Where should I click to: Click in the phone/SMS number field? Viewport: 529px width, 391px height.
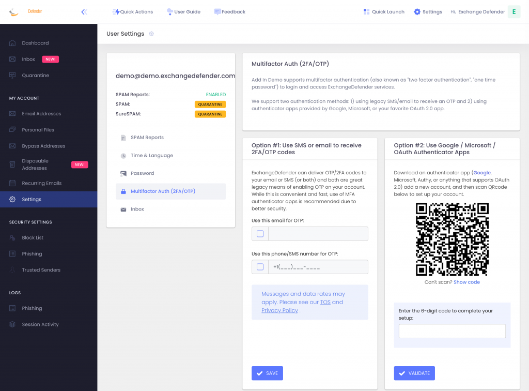pyautogui.click(x=318, y=267)
